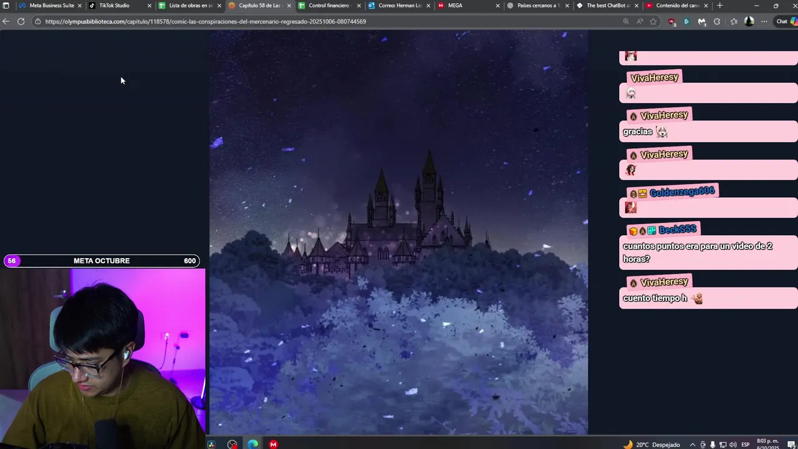
Task: Reload the current page
Action: pos(21,21)
